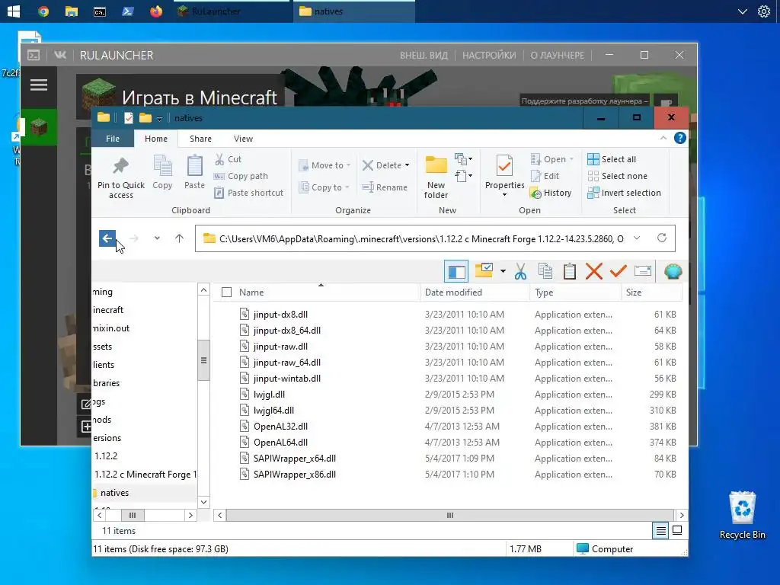Open the Quick Access Toolbar customize arrow
The height and width of the screenshot is (585, 780).
click(x=159, y=118)
